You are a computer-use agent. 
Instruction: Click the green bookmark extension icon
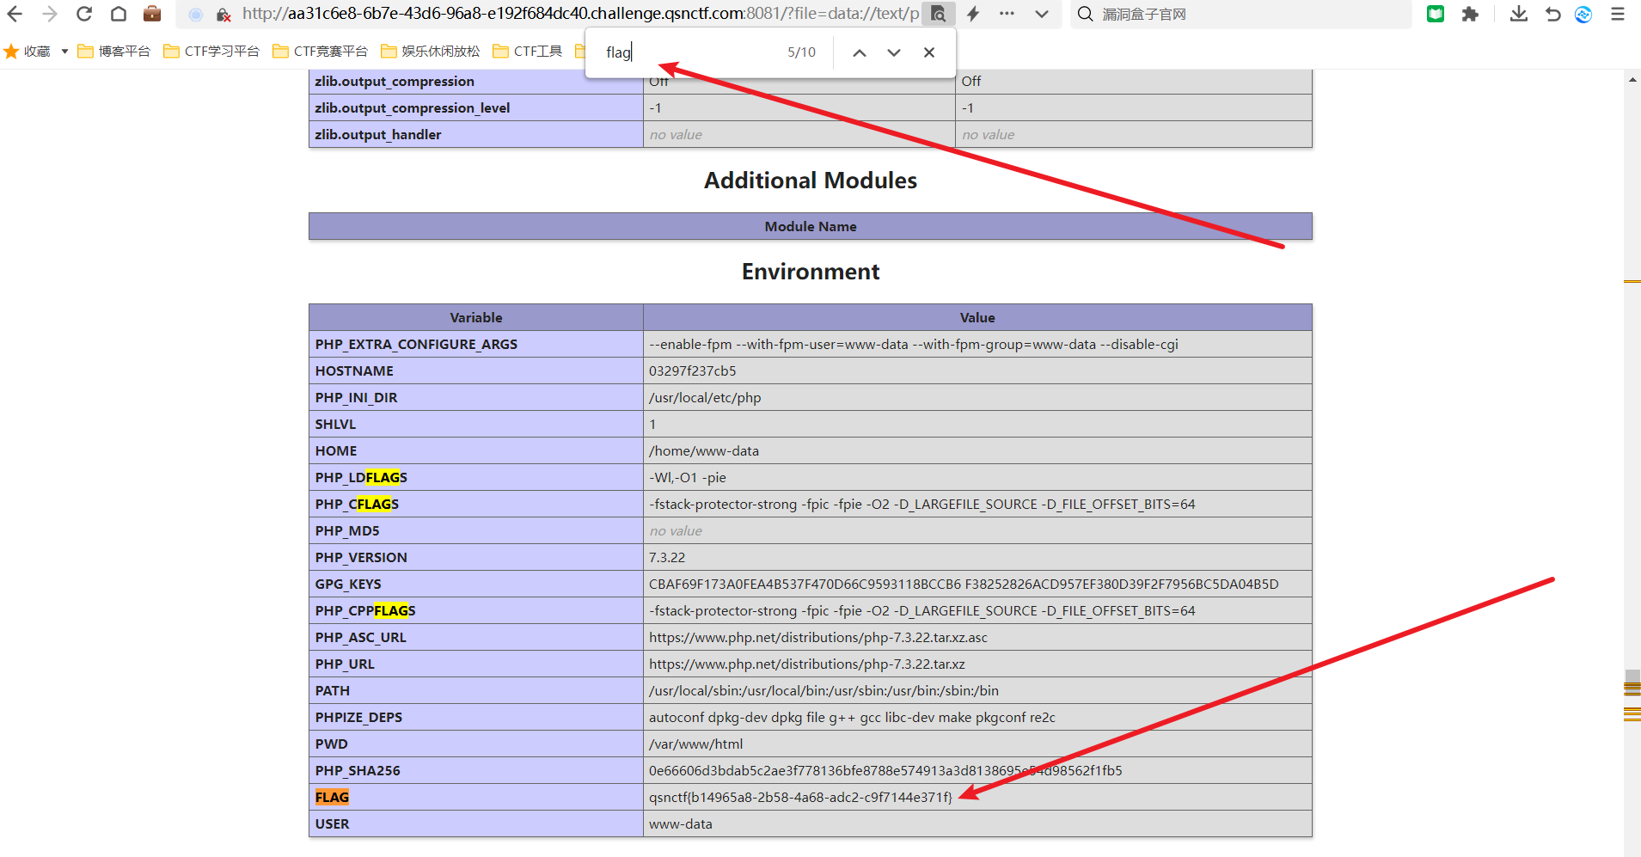tap(1436, 14)
